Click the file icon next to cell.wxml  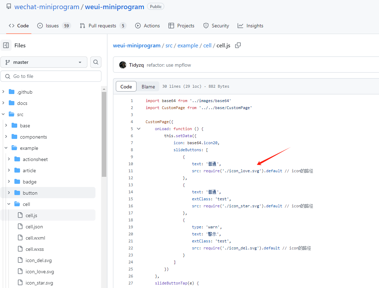(20, 238)
